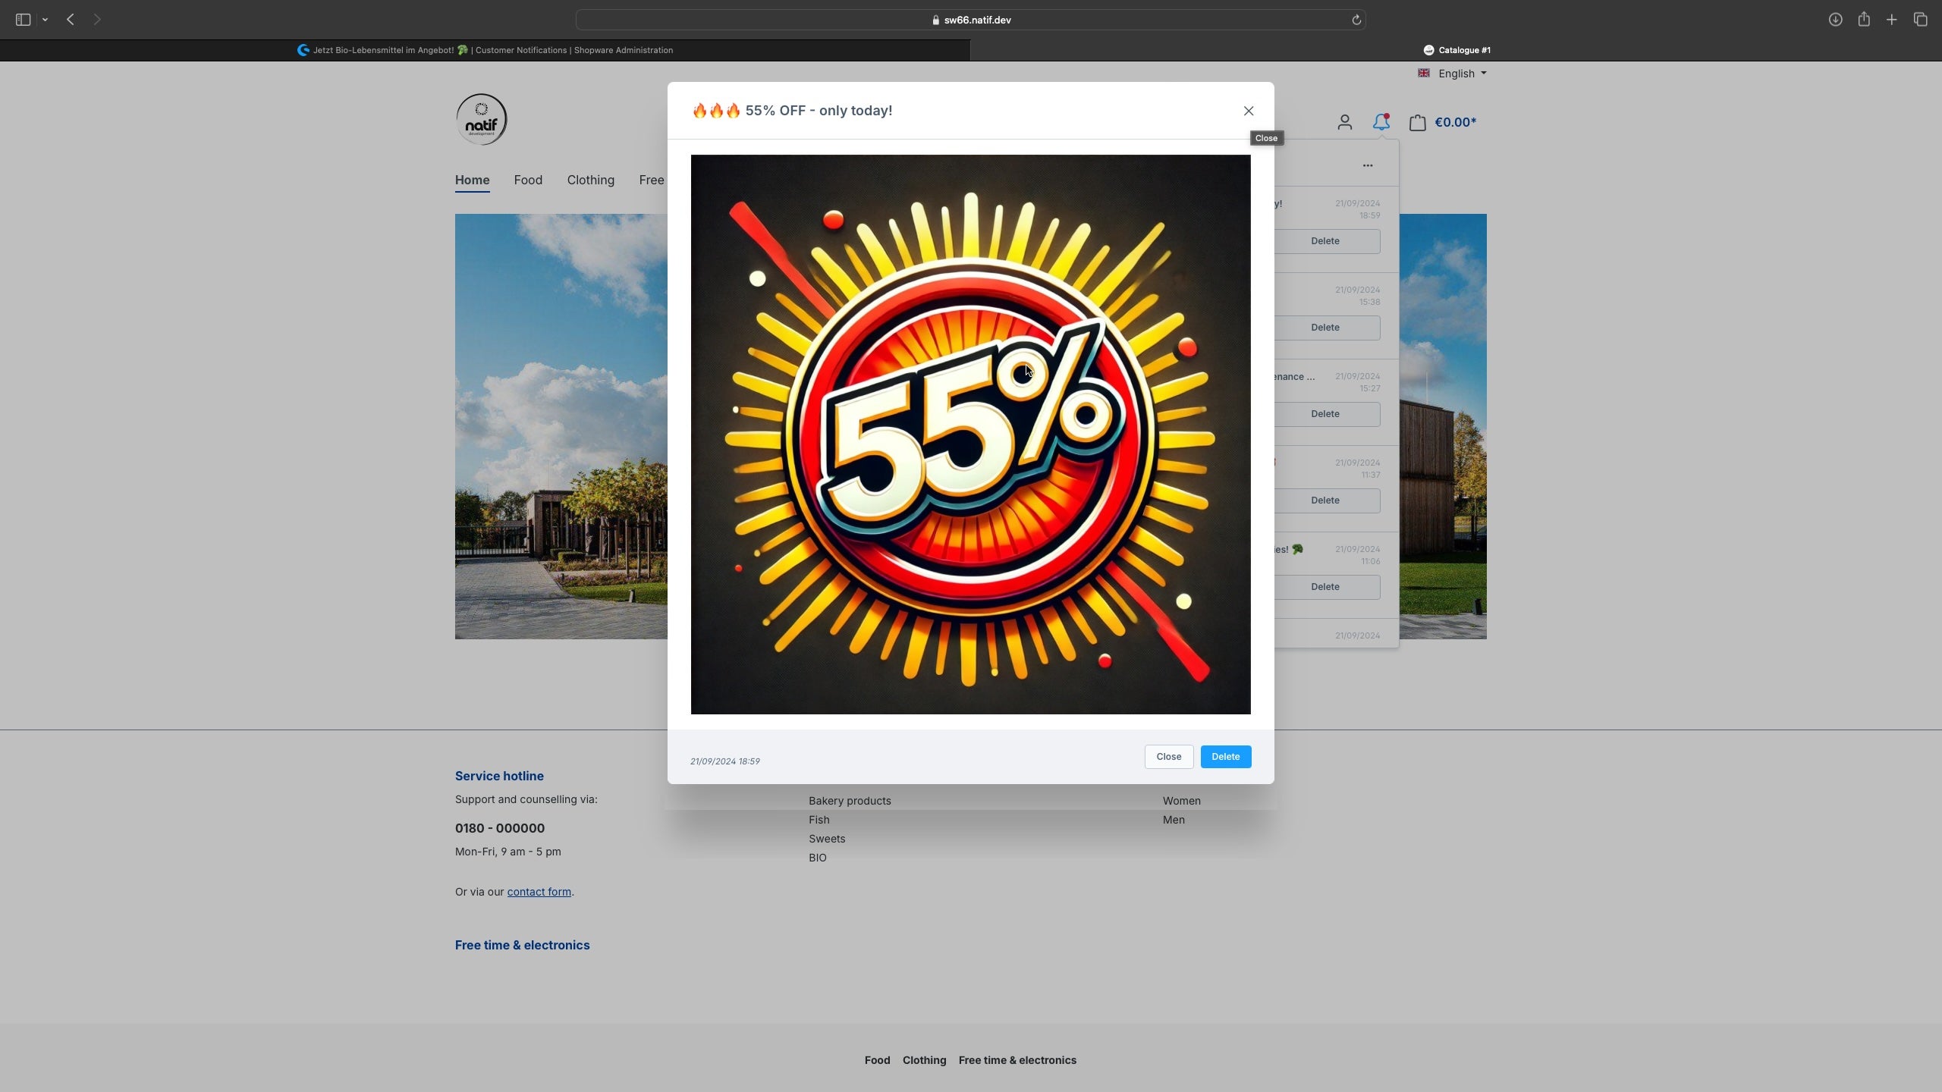1942x1092 pixels.
Task: Click the Home tab in navigation
Action: click(x=471, y=179)
